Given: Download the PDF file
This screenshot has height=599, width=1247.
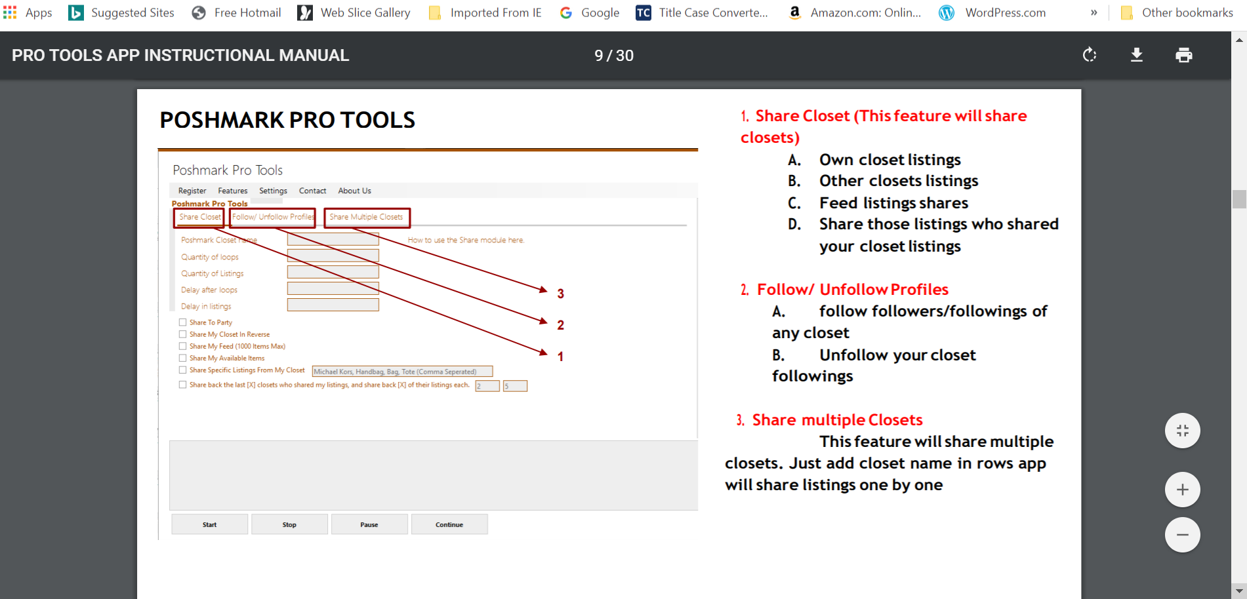Looking at the screenshot, I should (x=1137, y=55).
